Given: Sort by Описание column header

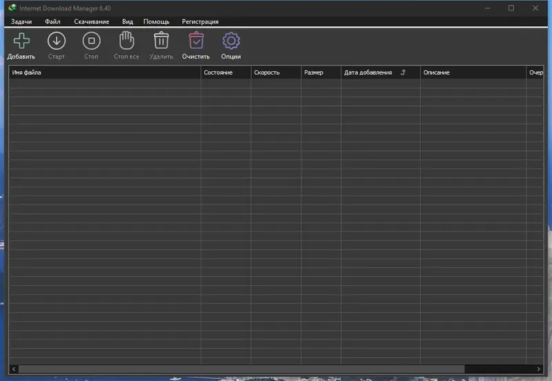Looking at the screenshot, I should point(473,72).
